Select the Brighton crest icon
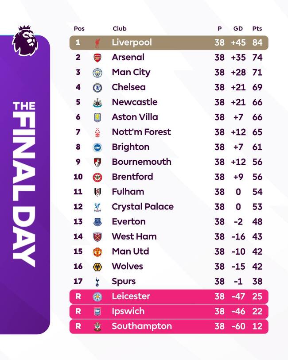 coord(97,147)
